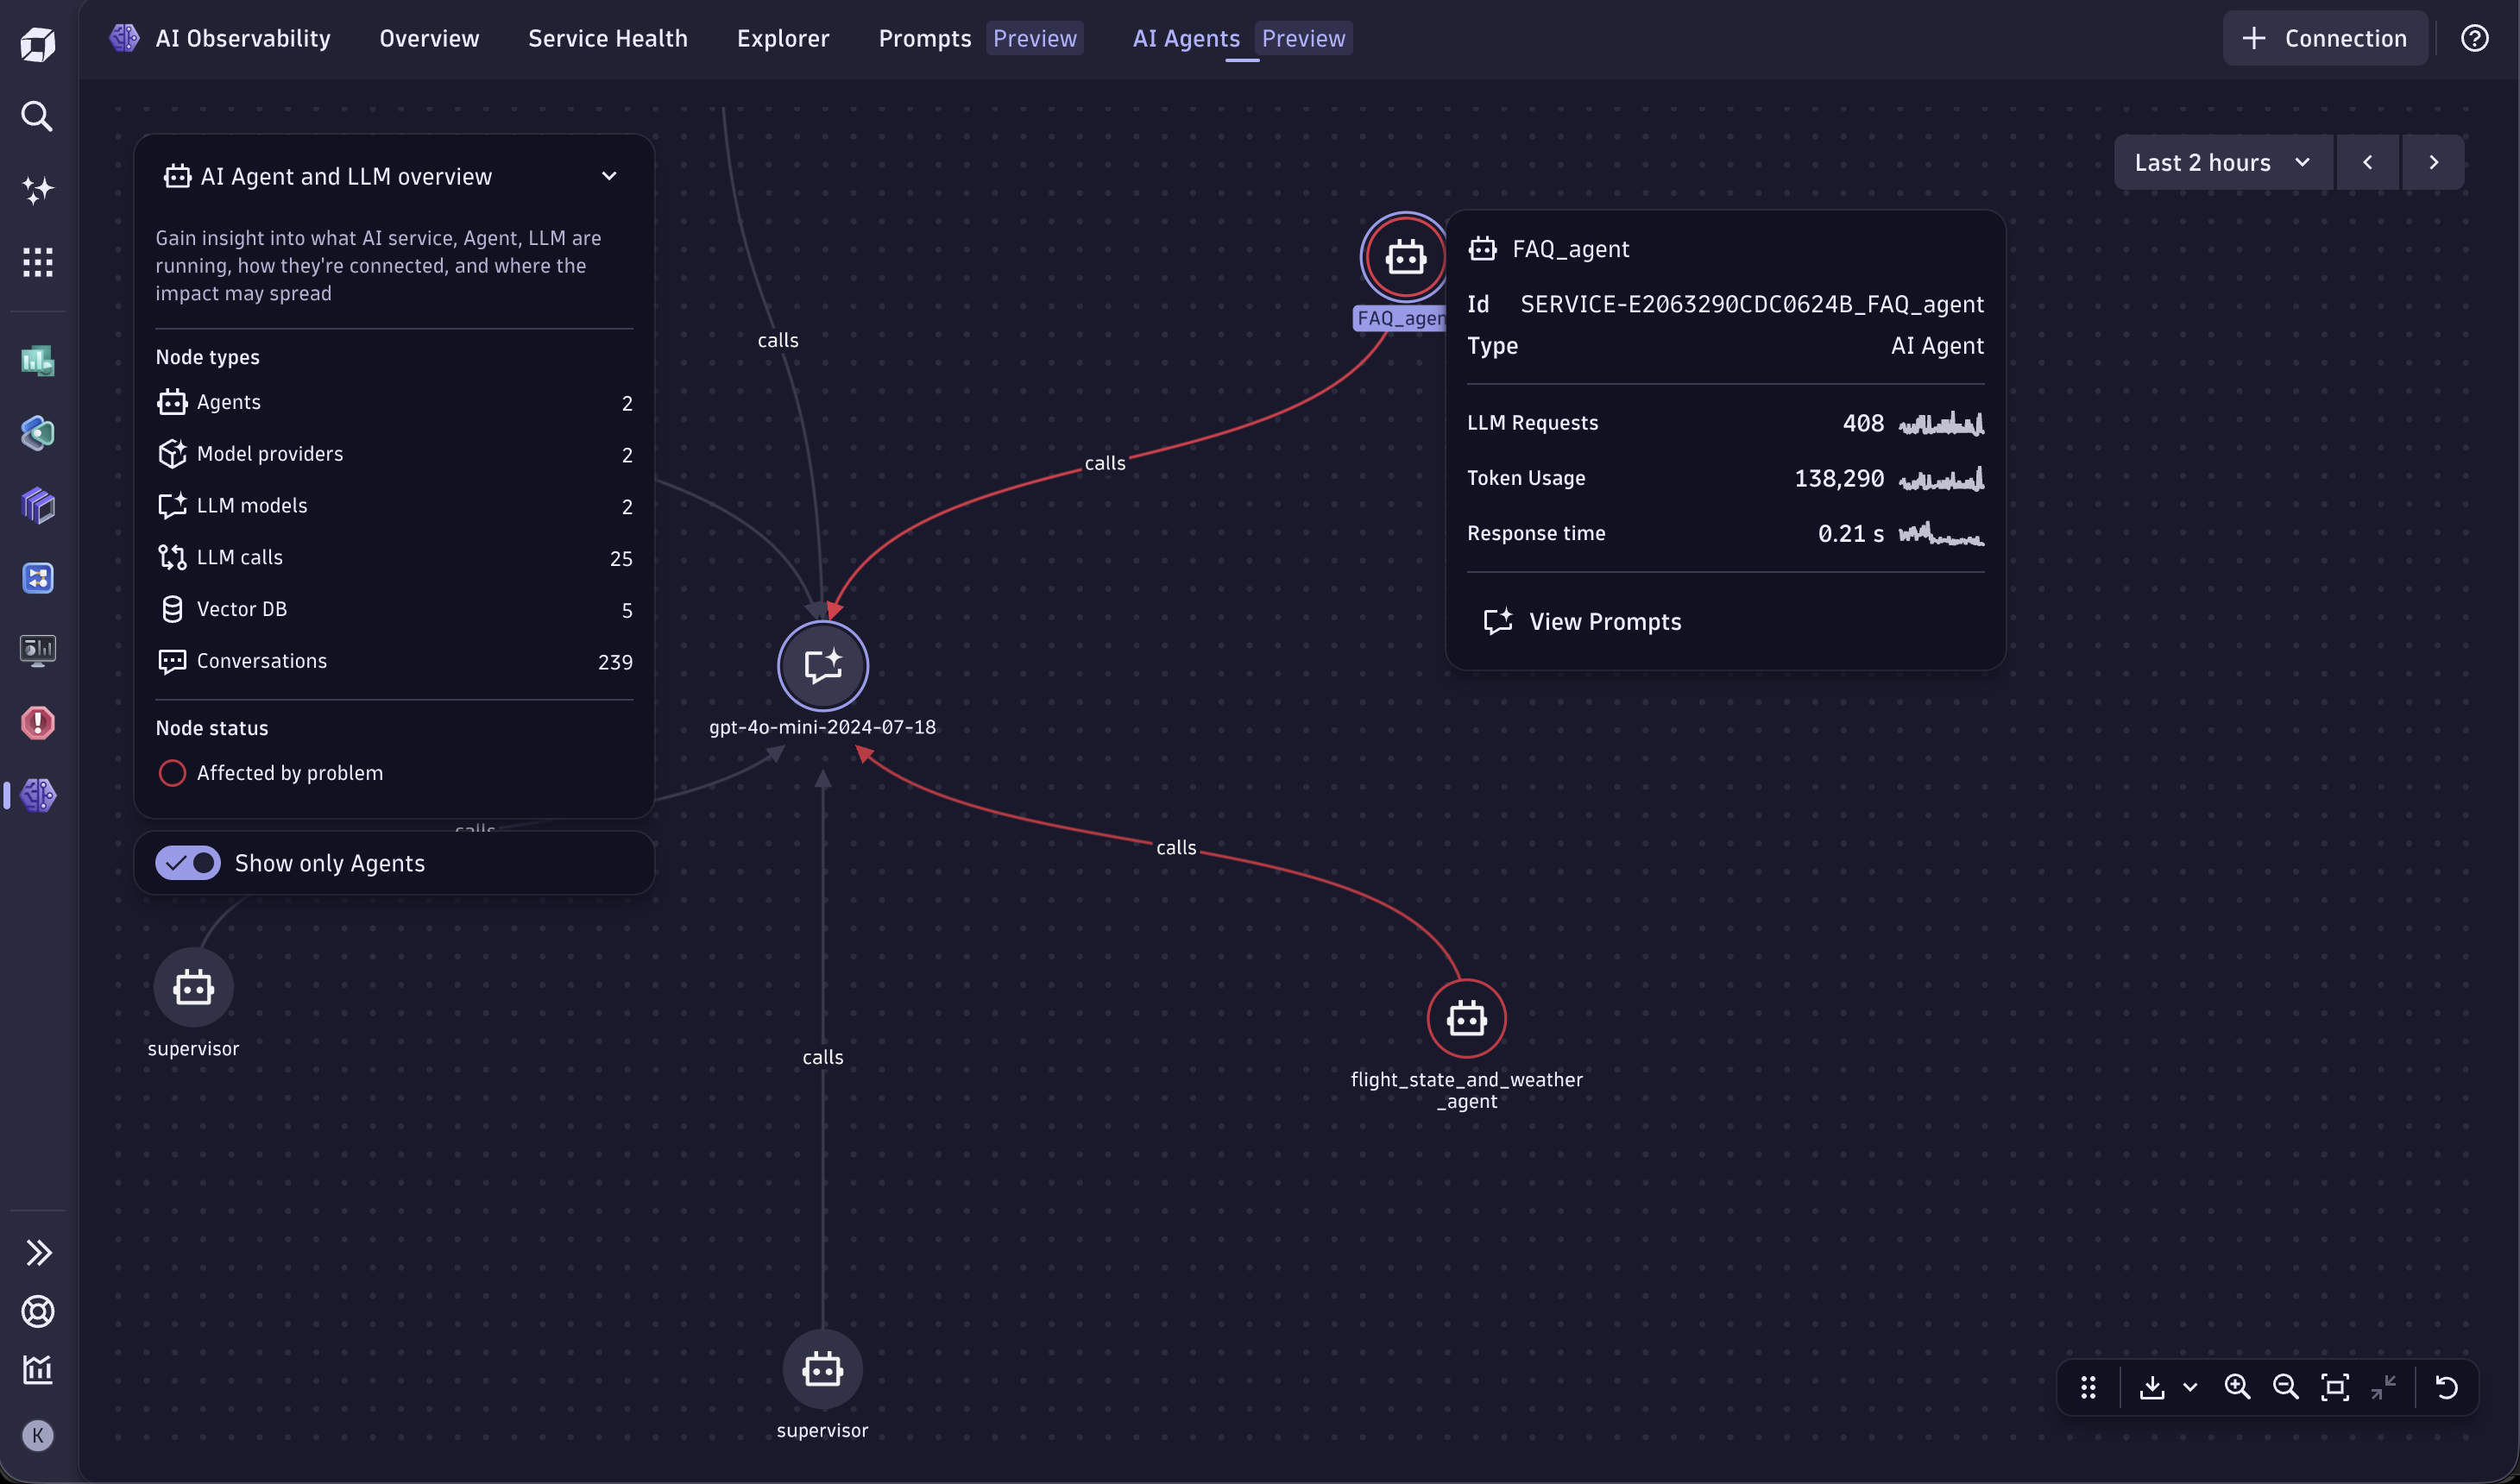Click the Vector DB row
Viewport: 2520px width, 1484px height.
[395, 609]
